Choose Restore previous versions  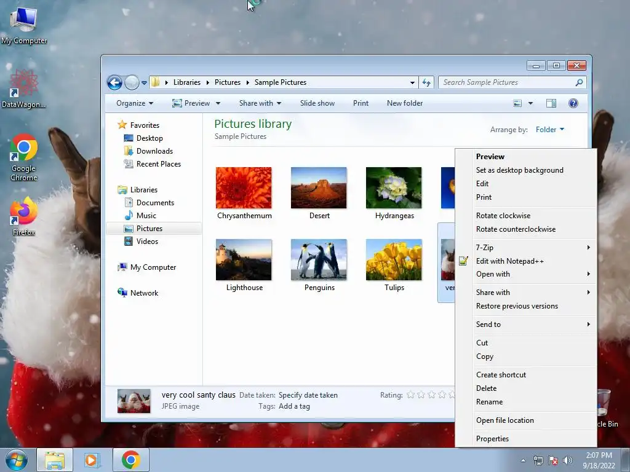pos(525,306)
